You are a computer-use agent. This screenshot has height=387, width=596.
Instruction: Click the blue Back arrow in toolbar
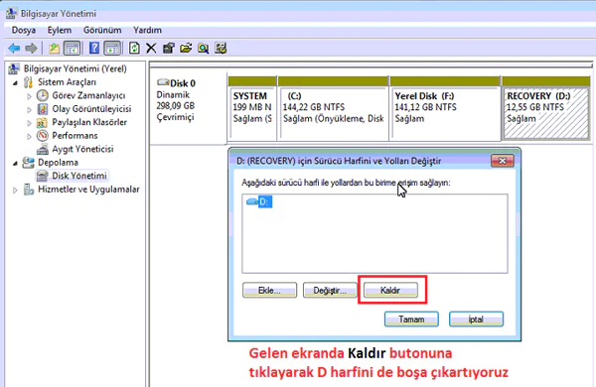coord(14,49)
